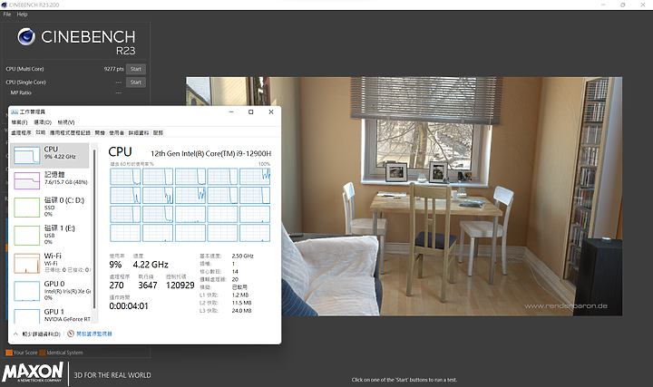Start the CPU (Multi Core) test

tap(136, 69)
